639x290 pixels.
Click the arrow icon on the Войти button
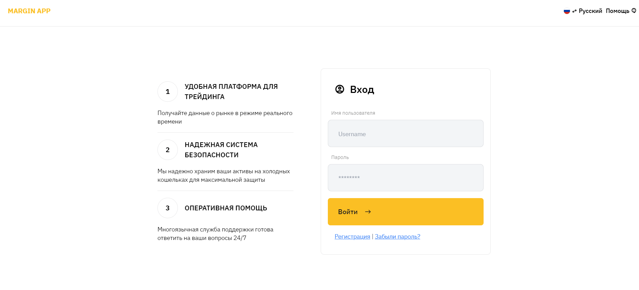coord(368,212)
